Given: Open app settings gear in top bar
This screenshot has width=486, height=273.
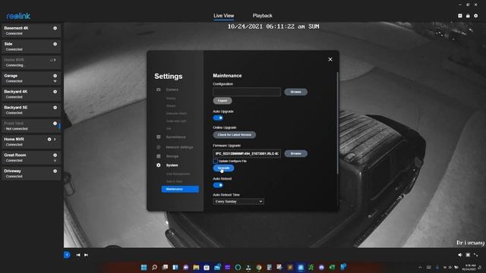Looking at the screenshot, I should point(476,15).
